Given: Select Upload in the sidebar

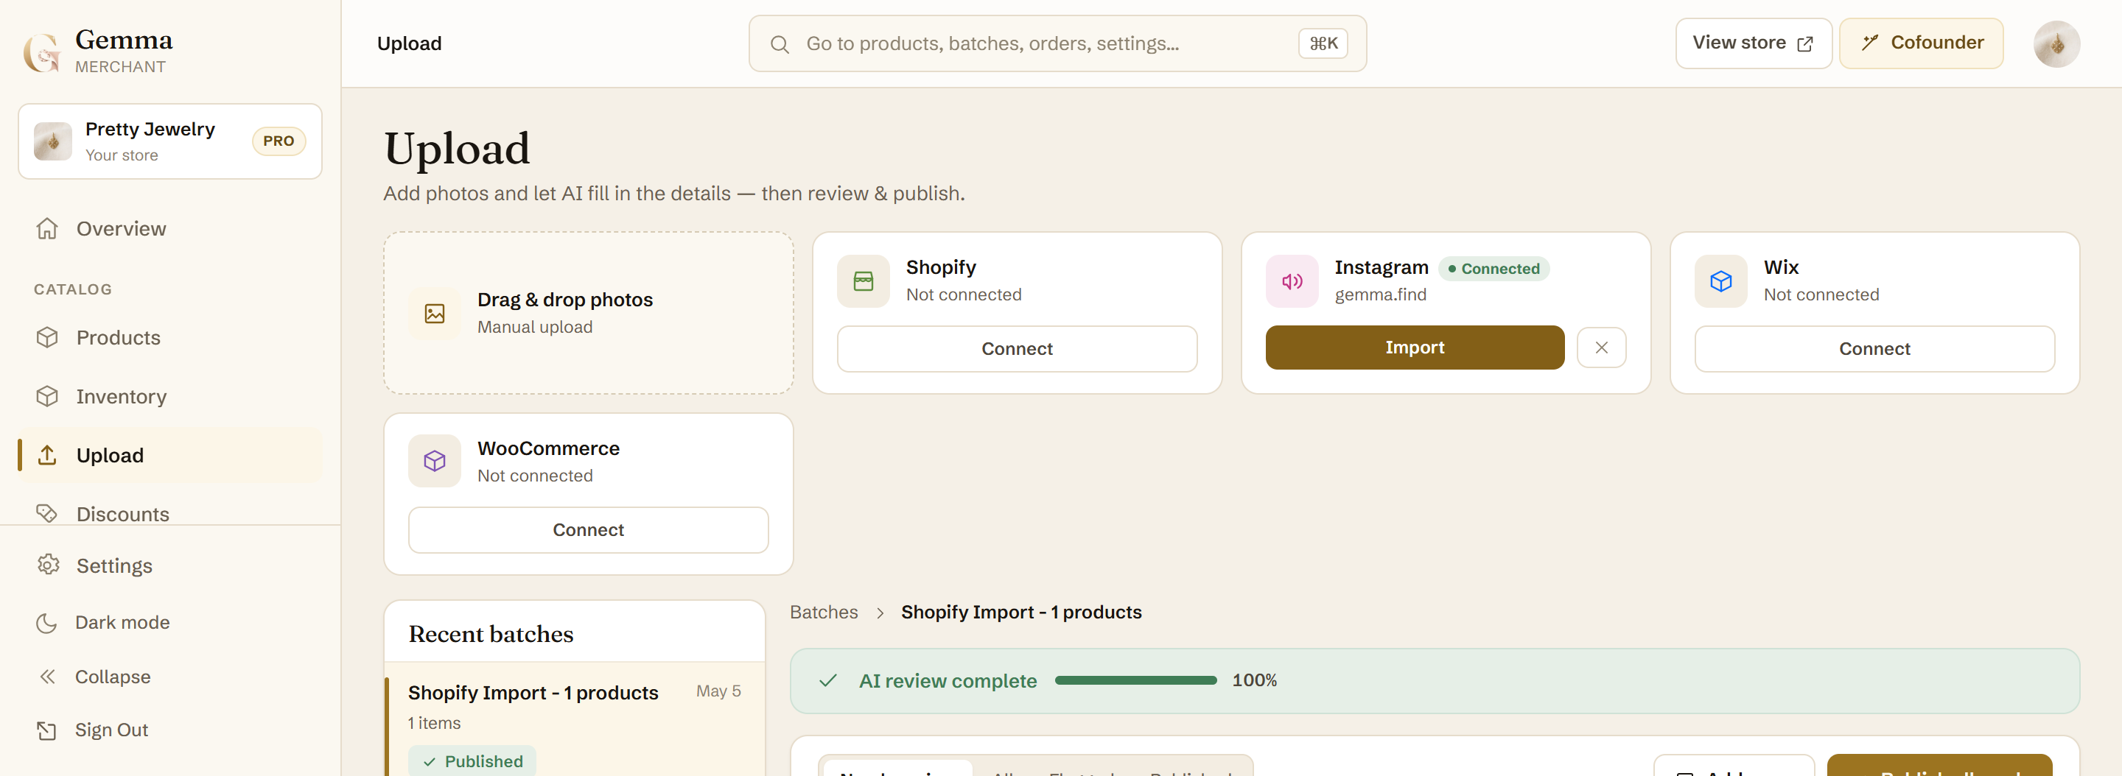Looking at the screenshot, I should tap(169, 455).
